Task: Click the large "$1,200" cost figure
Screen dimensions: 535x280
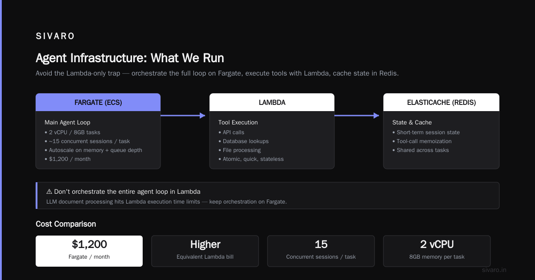Action: coord(89,244)
